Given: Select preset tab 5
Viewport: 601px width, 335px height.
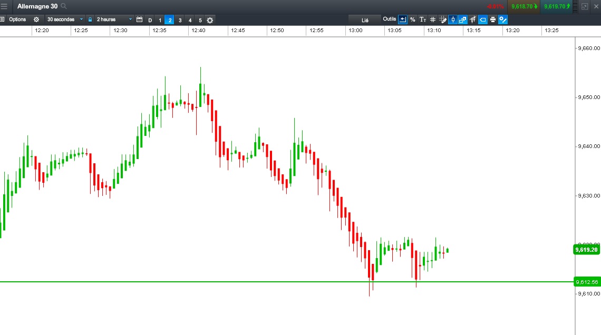Looking at the screenshot, I should coord(200,21).
